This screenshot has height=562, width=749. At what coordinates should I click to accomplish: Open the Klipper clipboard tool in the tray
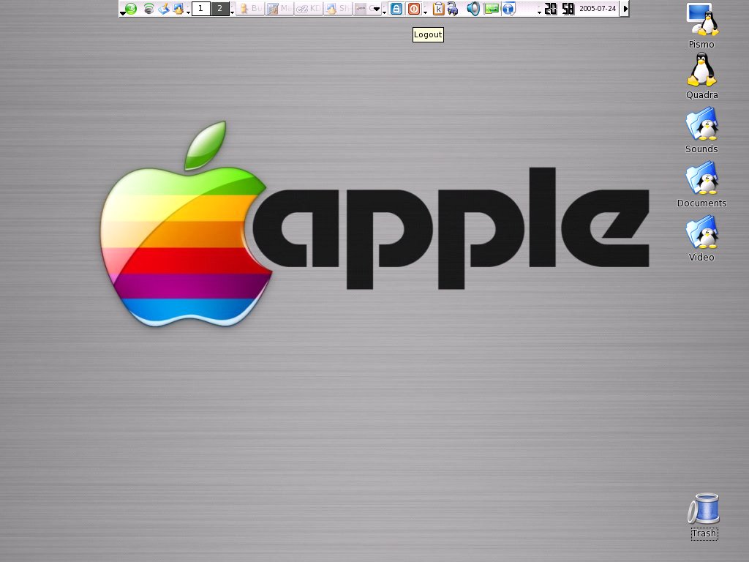pos(438,9)
